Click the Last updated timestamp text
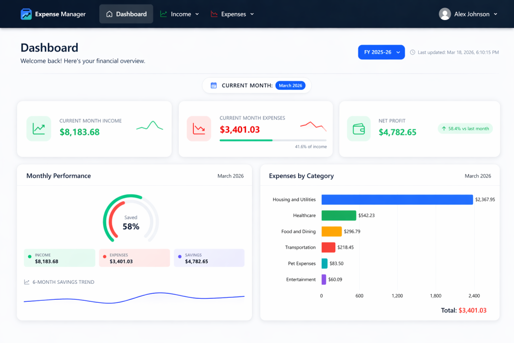Screen dimensions: 514x343 point(458,52)
